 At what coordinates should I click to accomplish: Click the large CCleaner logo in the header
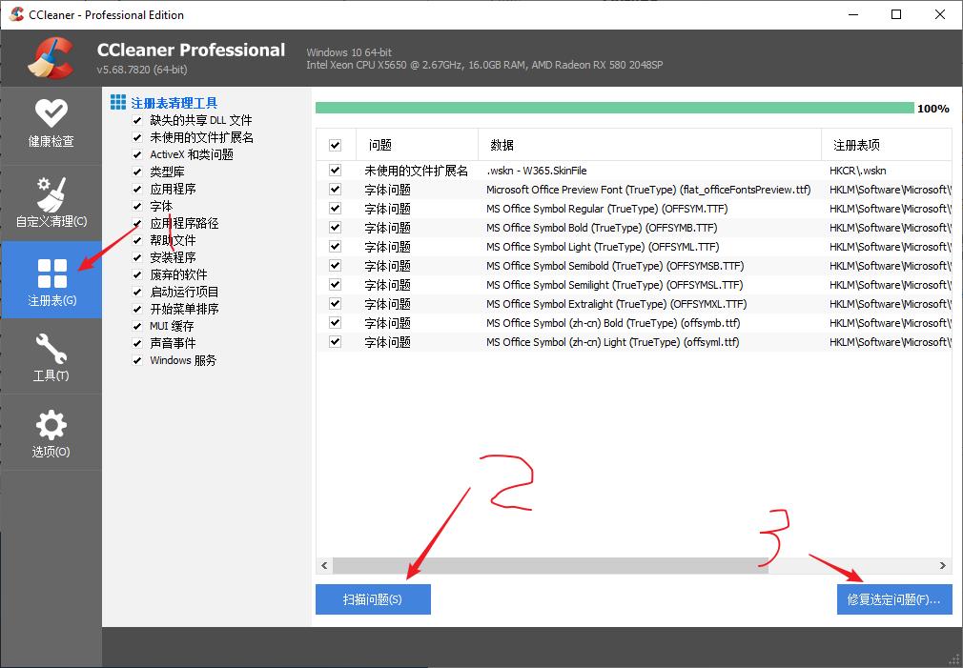tap(52, 57)
